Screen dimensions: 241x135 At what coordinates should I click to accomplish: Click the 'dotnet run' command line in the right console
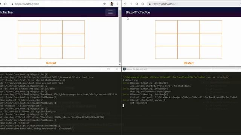point(130,80)
